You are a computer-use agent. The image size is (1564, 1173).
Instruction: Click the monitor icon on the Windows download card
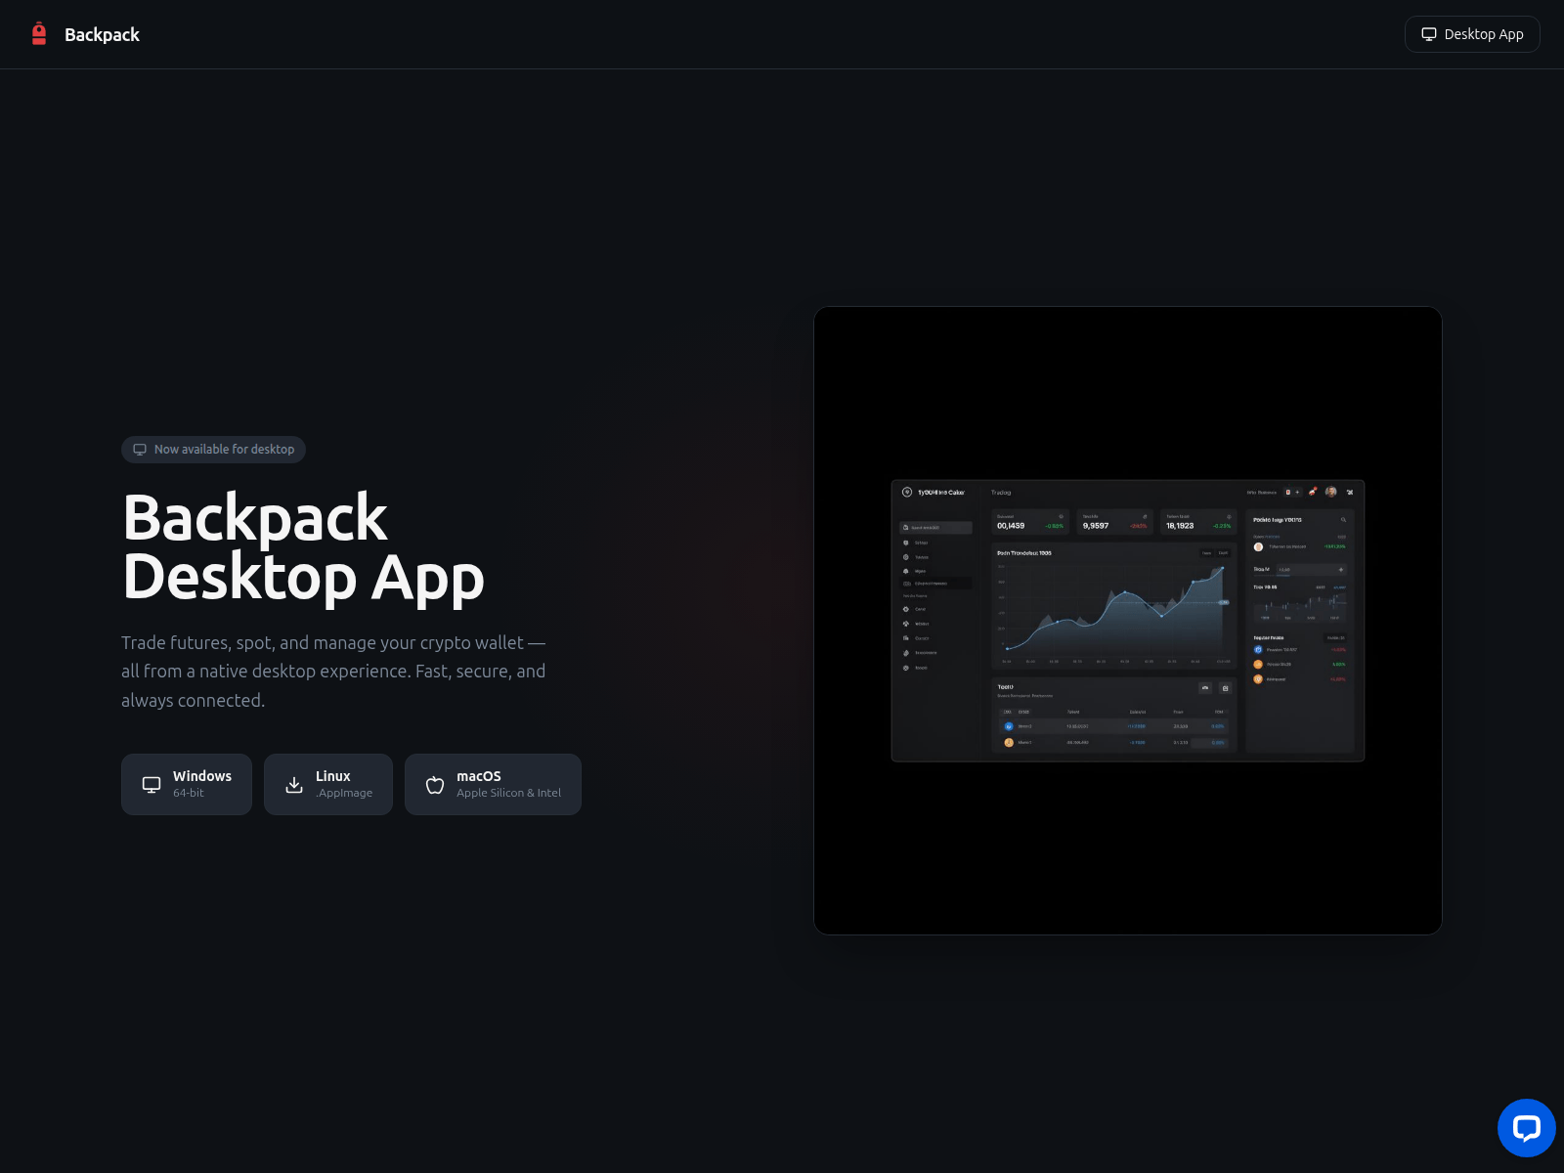pos(152,784)
